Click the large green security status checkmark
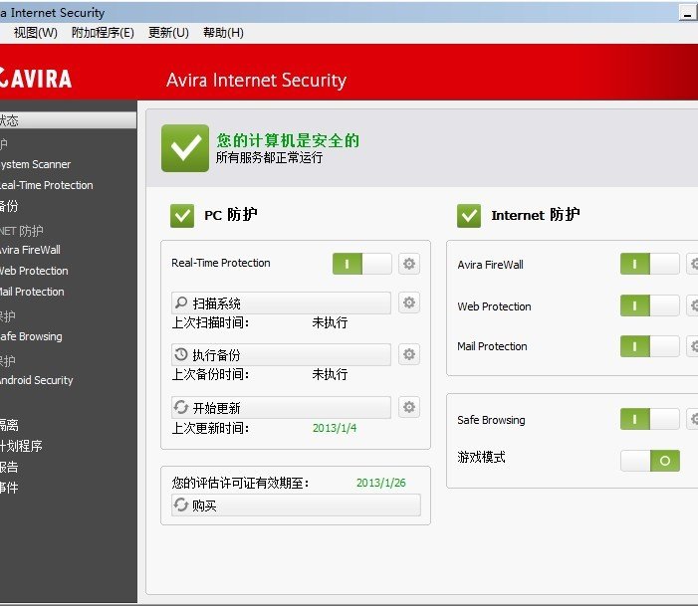Screen dimensions: 698x606 pos(185,148)
